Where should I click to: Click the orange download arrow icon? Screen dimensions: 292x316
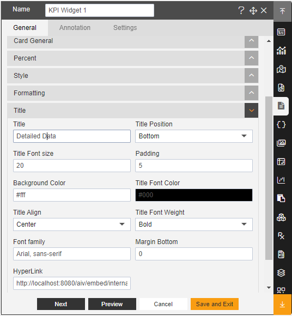click(x=283, y=305)
